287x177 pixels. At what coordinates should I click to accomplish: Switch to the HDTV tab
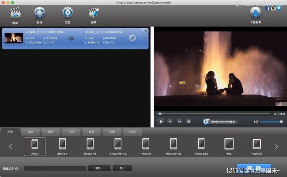(132, 132)
